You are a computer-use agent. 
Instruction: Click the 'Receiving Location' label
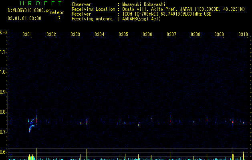(x=93, y=9)
